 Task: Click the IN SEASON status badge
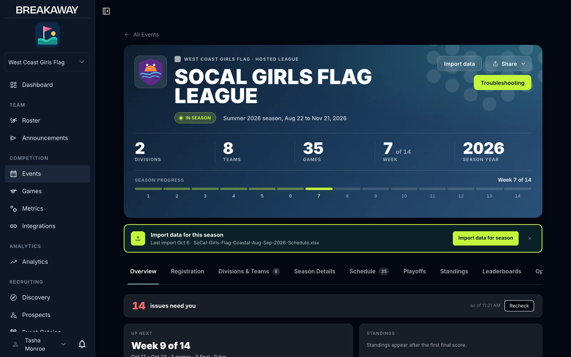click(x=195, y=118)
